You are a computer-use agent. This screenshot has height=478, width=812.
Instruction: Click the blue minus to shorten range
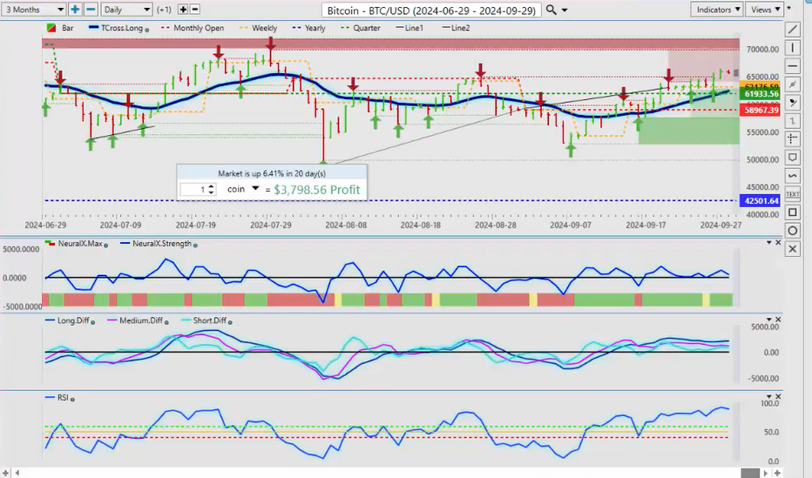pyautogui.click(x=91, y=10)
